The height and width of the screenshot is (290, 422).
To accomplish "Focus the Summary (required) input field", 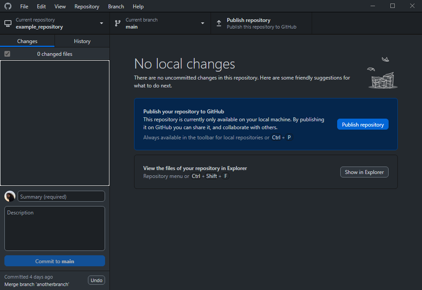I will pyautogui.click(x=61, y=196).
